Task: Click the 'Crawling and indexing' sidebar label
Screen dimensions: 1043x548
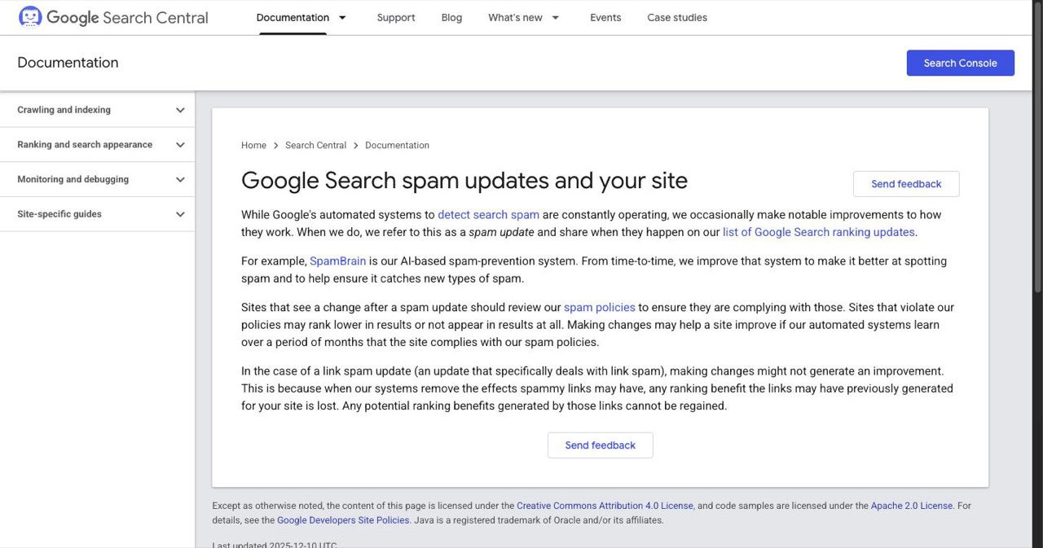Action: point(64,110)
